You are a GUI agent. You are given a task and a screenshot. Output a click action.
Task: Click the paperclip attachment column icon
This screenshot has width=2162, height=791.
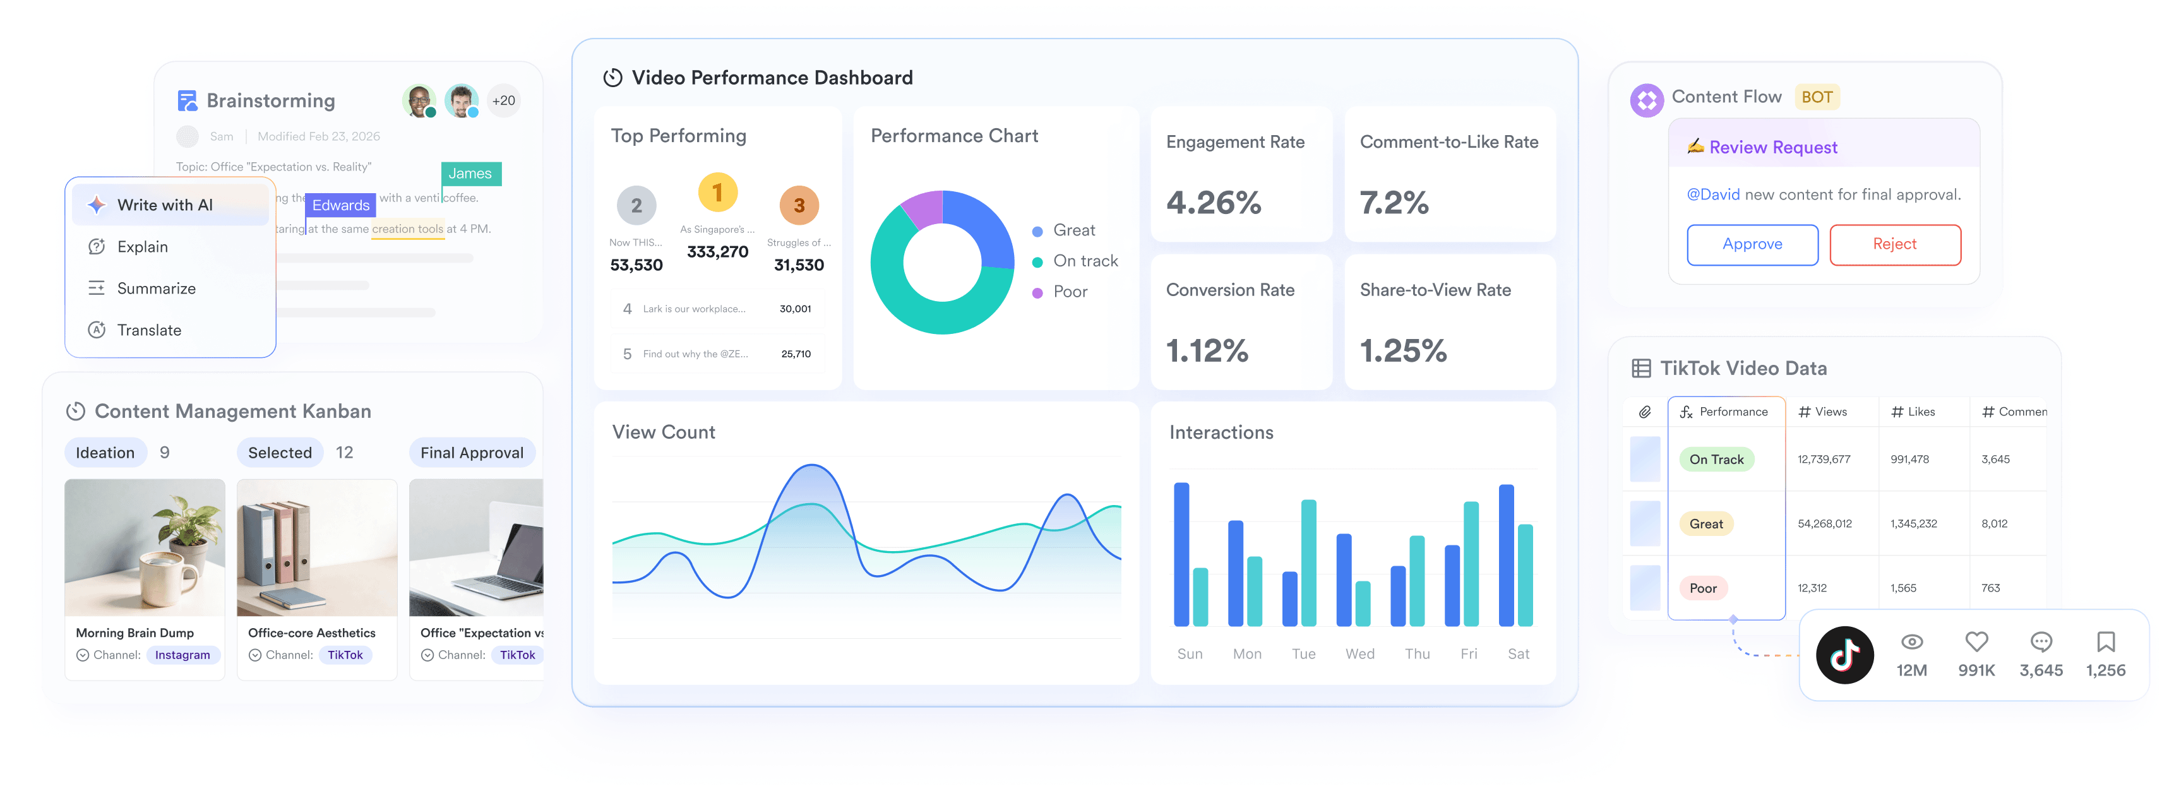click(1644, 412)
